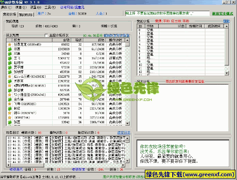The image size is (237, 180).
Task: Click the app icon in the title bar
Action: tap(2, 2)
